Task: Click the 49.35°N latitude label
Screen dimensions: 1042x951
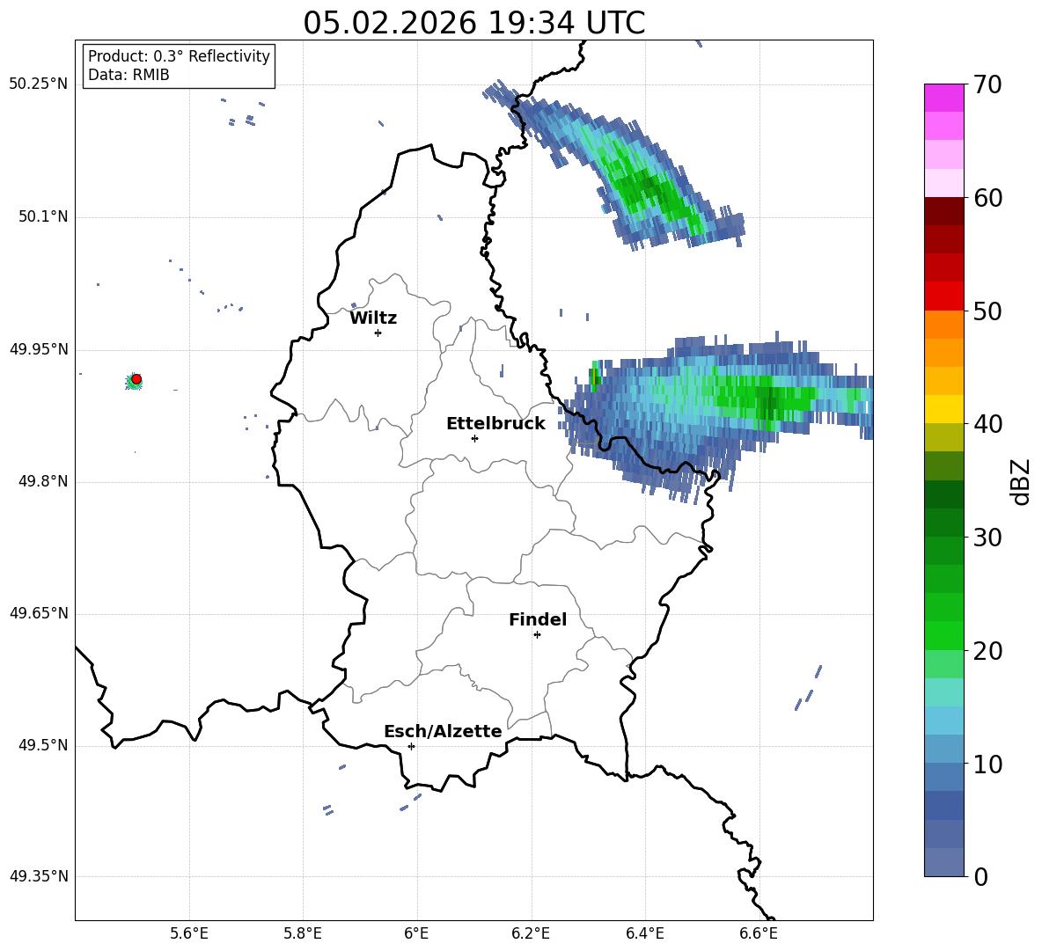Action: pos(39,876)
